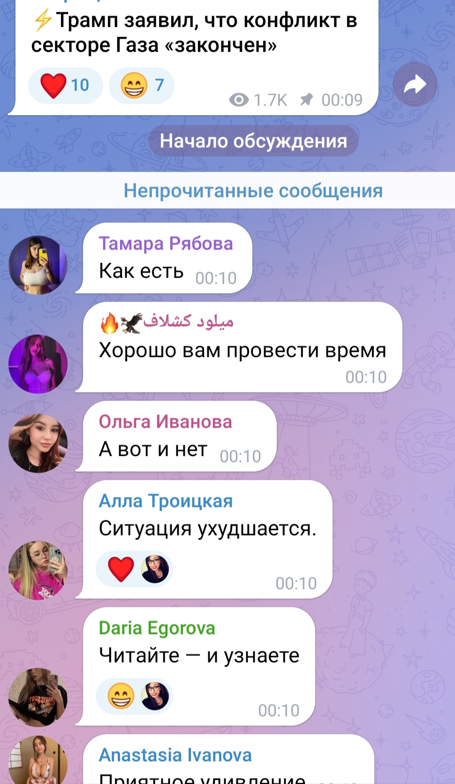This screenshot has width=455, height=784.
Task: Click the Ольга Иванова sender name
Action: coord(165,422)
